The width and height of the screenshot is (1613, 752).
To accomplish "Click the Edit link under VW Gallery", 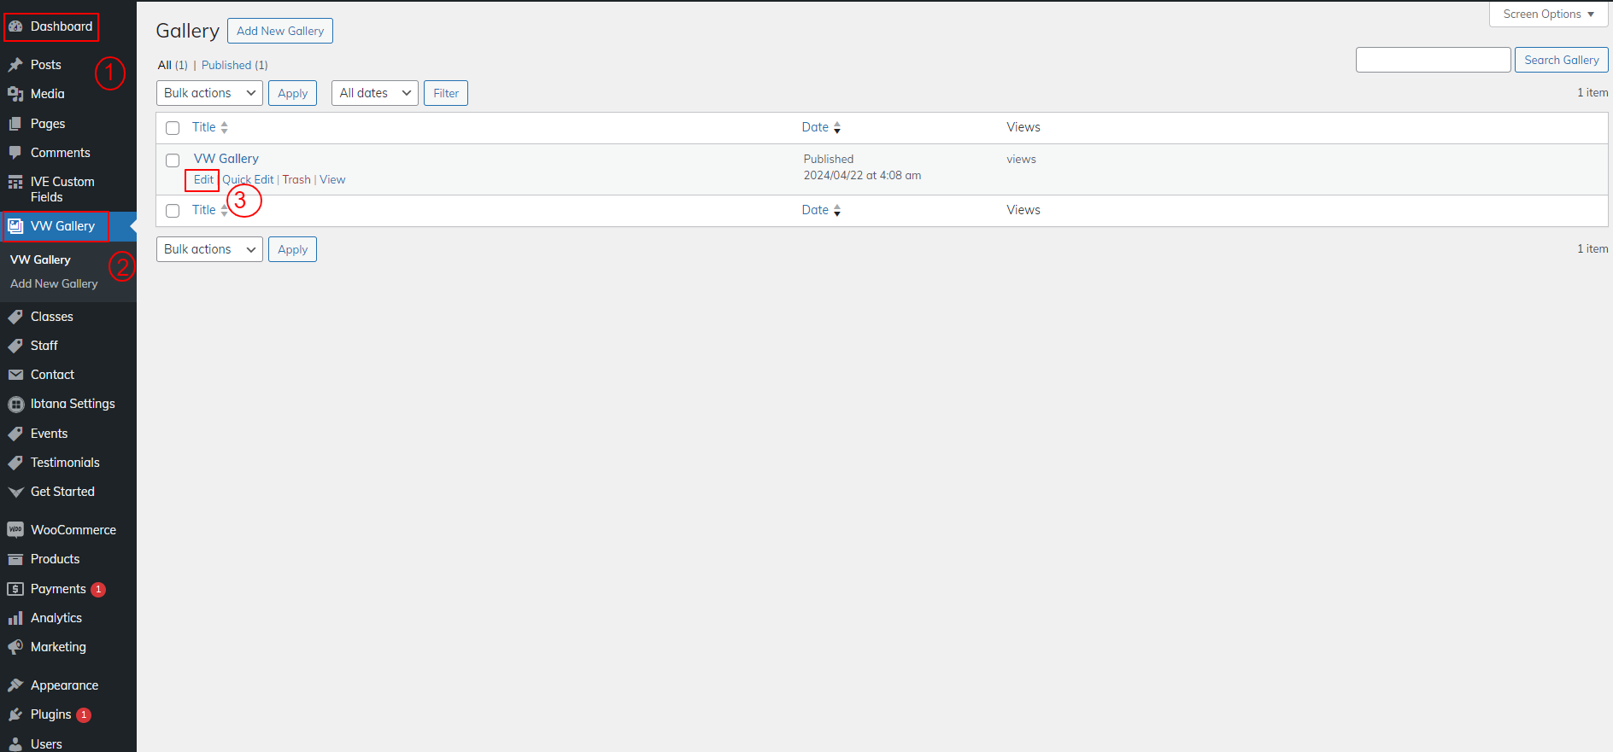I will coord(203,180).
